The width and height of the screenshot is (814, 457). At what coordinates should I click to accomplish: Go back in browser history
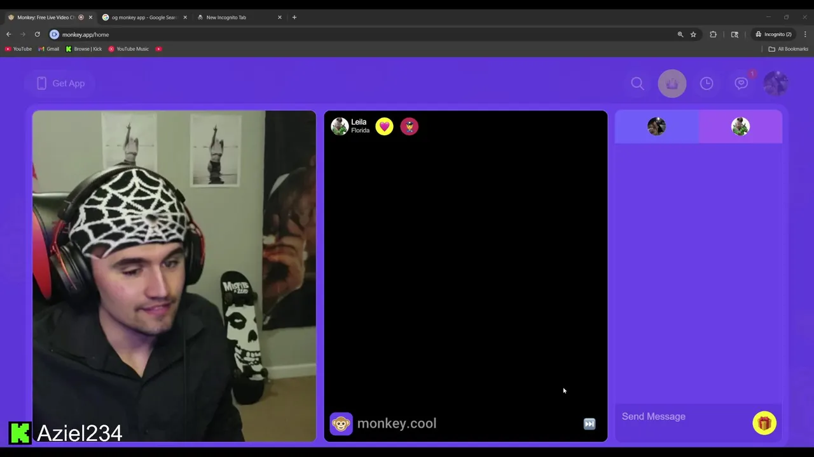click(8, 34)
